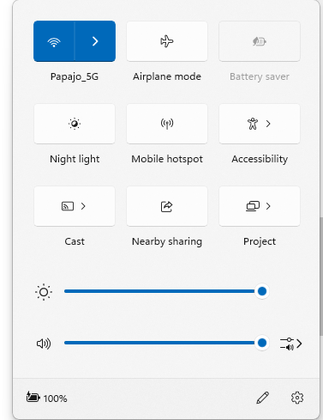Enable Airplane mode tile
The height and width of the screenshot is (420, 323).
(x=167, y=41)
